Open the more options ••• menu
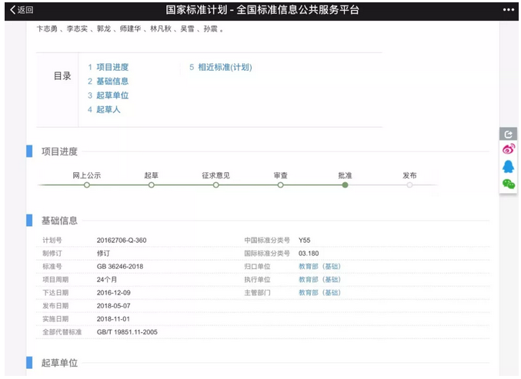This screenshot has width=521, height=379. (x=508, y=10)
